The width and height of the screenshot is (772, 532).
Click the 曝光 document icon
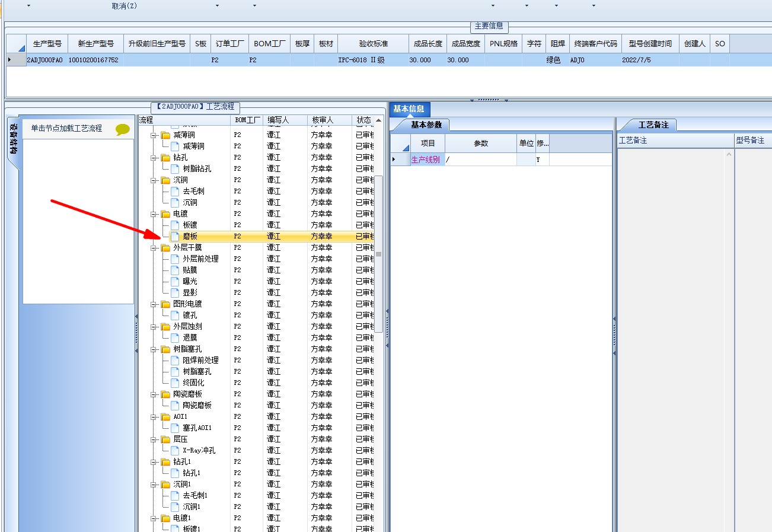point(175,282)
